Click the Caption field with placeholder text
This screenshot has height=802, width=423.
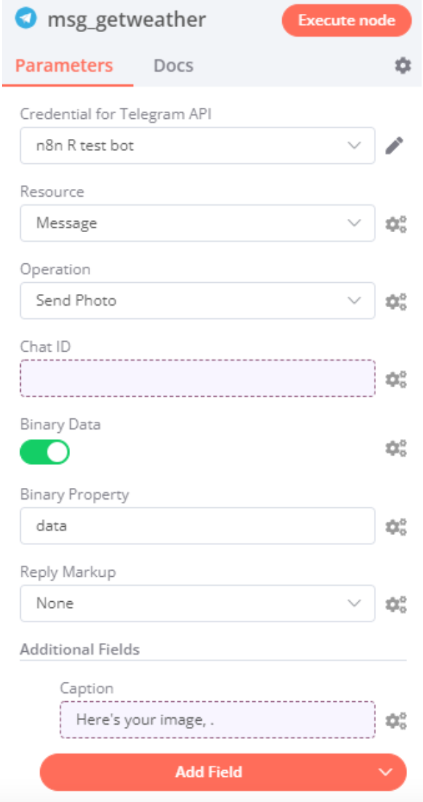point(215,721)
